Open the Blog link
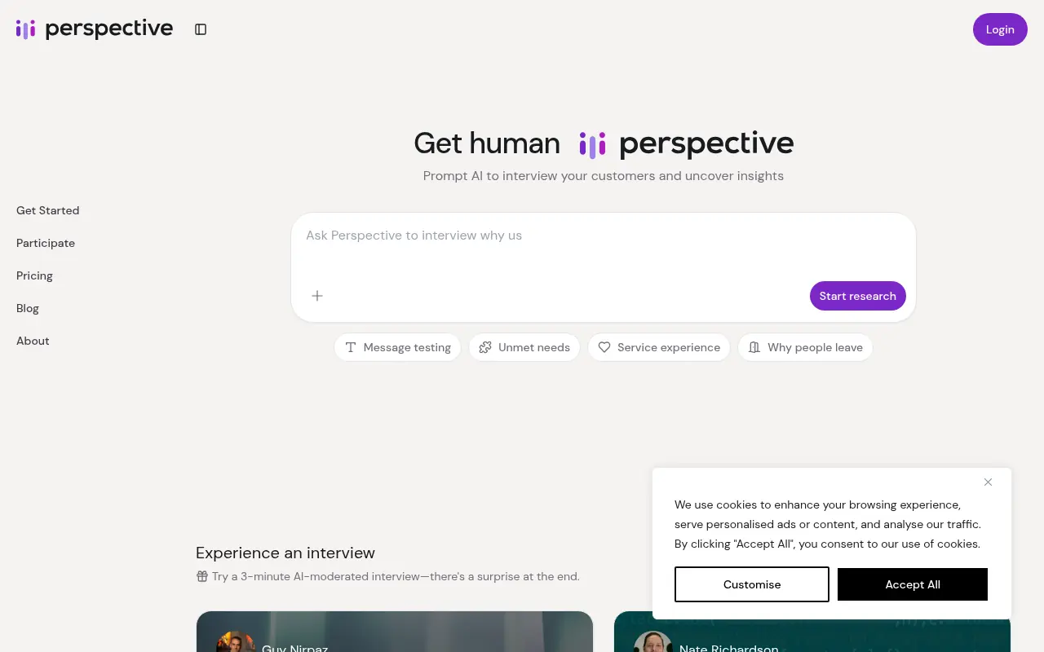Viewport: 1044px width, 652px height. 27,308
